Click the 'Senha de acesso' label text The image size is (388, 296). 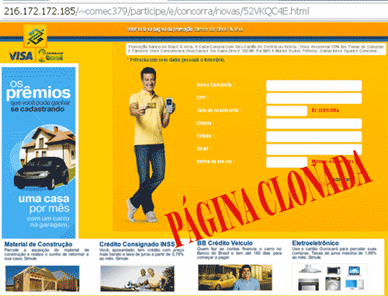216,162
